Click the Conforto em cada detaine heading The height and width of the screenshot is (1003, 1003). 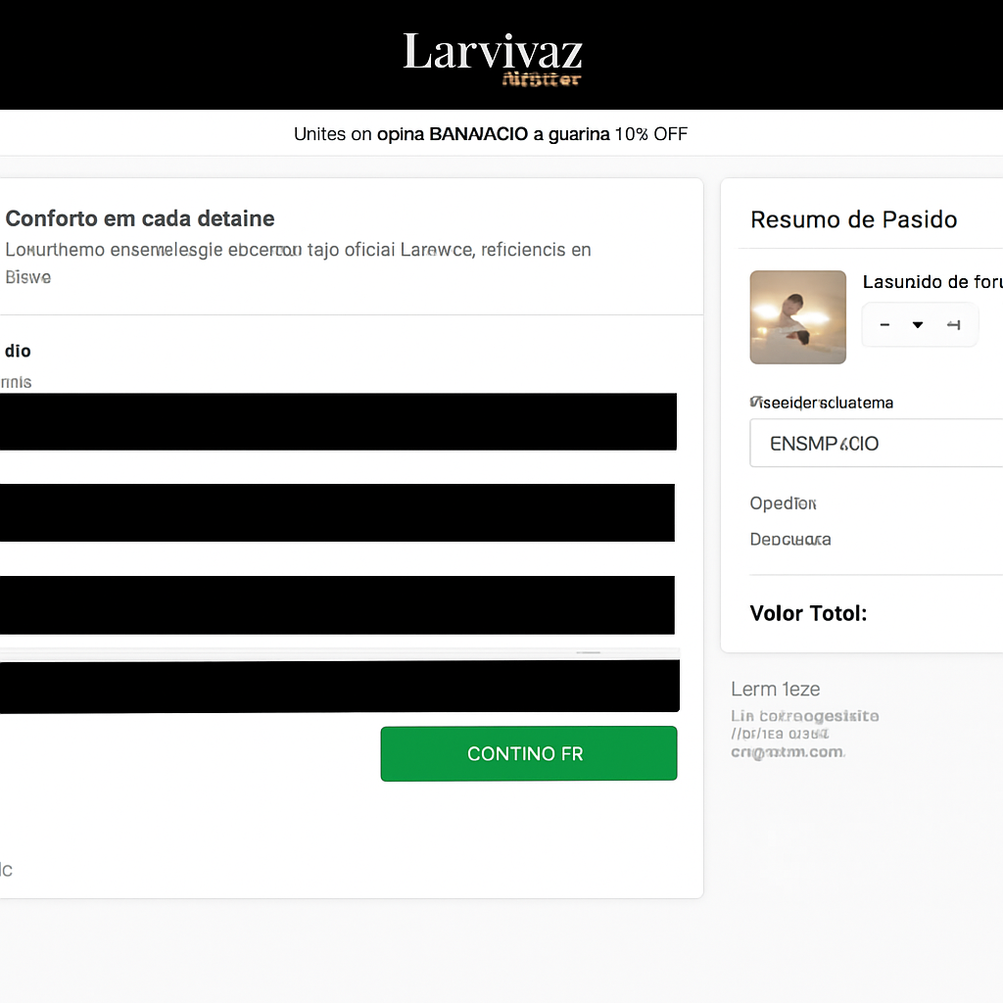point(139,218)
